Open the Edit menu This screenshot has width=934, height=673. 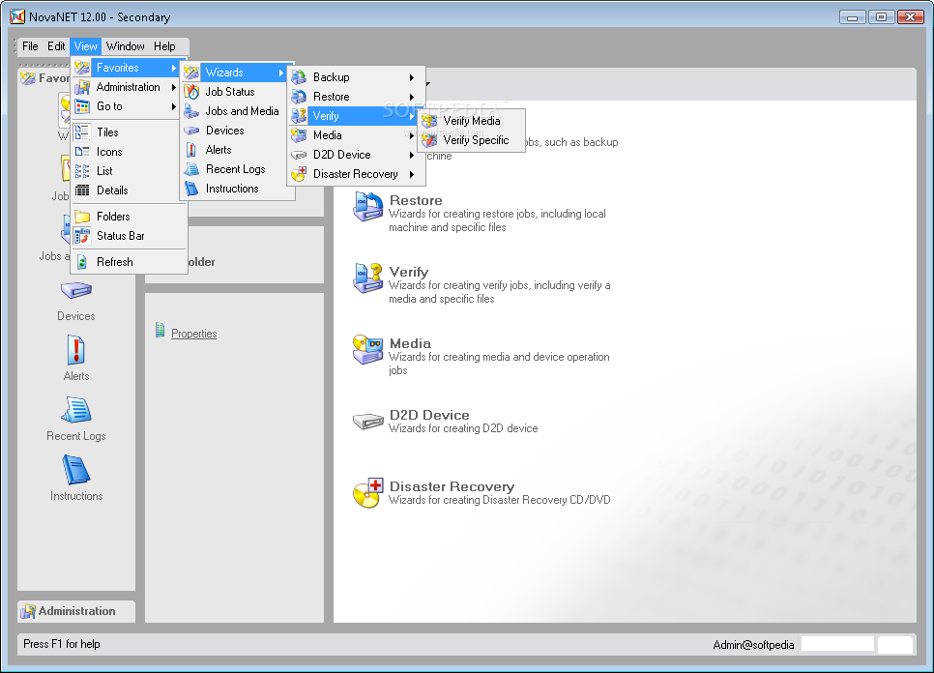click(56, 46)
